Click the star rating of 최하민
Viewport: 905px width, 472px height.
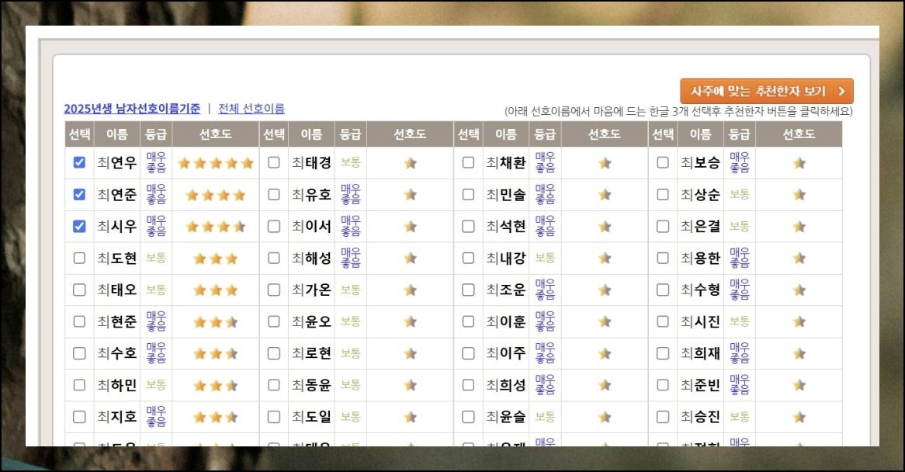(216, 386)
